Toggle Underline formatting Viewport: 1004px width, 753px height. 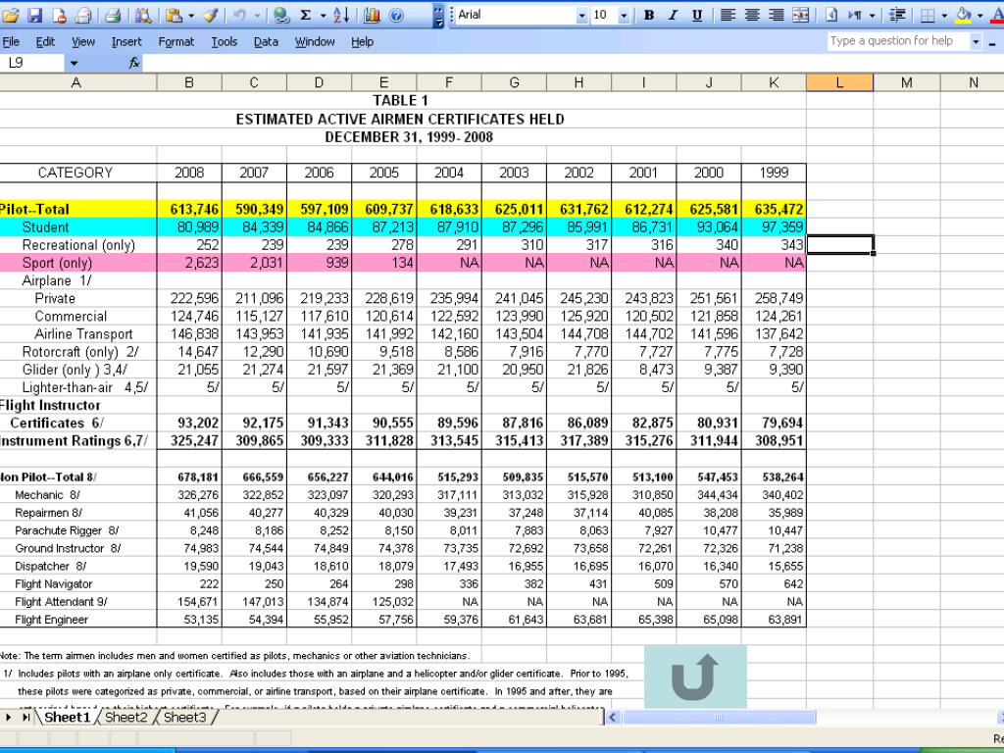tap(697, 15)
